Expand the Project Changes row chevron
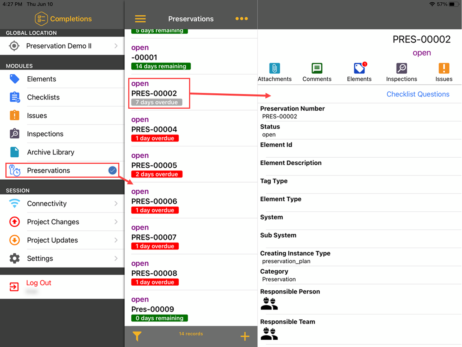462x347 pixels. click(116, 222)
